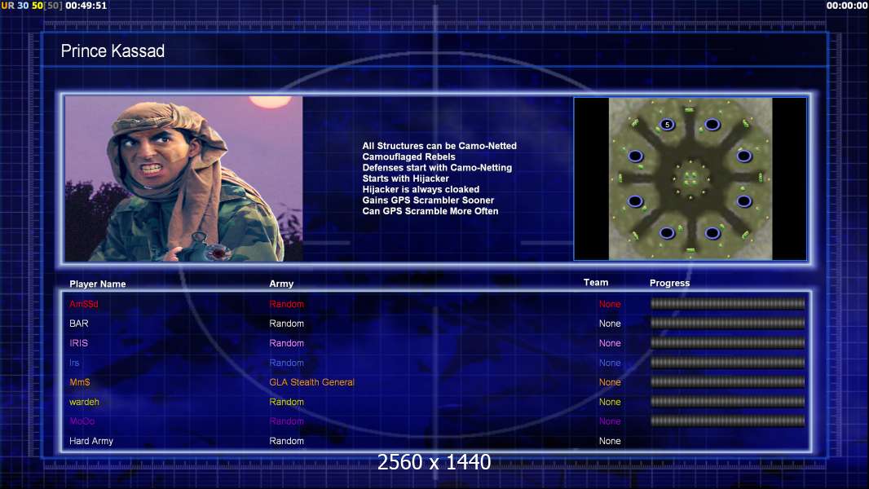This screenshot has width=869, height=489.
Task: Click Mm$'s loading progress bar
Action: click(728, 382)
